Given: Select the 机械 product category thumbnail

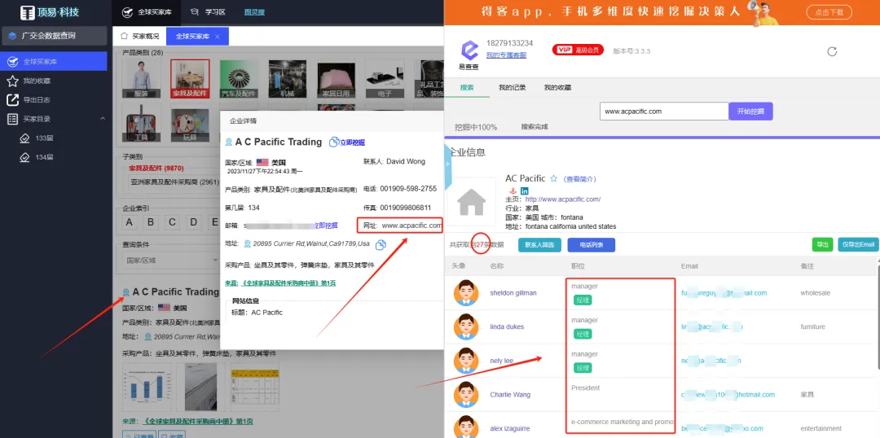Looking at the screenshot, I should coord(288,79).
